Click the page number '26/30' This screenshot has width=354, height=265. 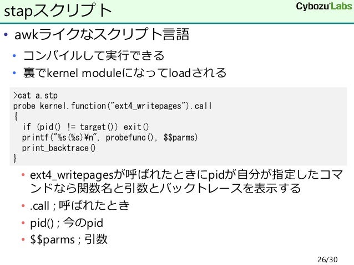pyautogui.click(x=327, y=259)
